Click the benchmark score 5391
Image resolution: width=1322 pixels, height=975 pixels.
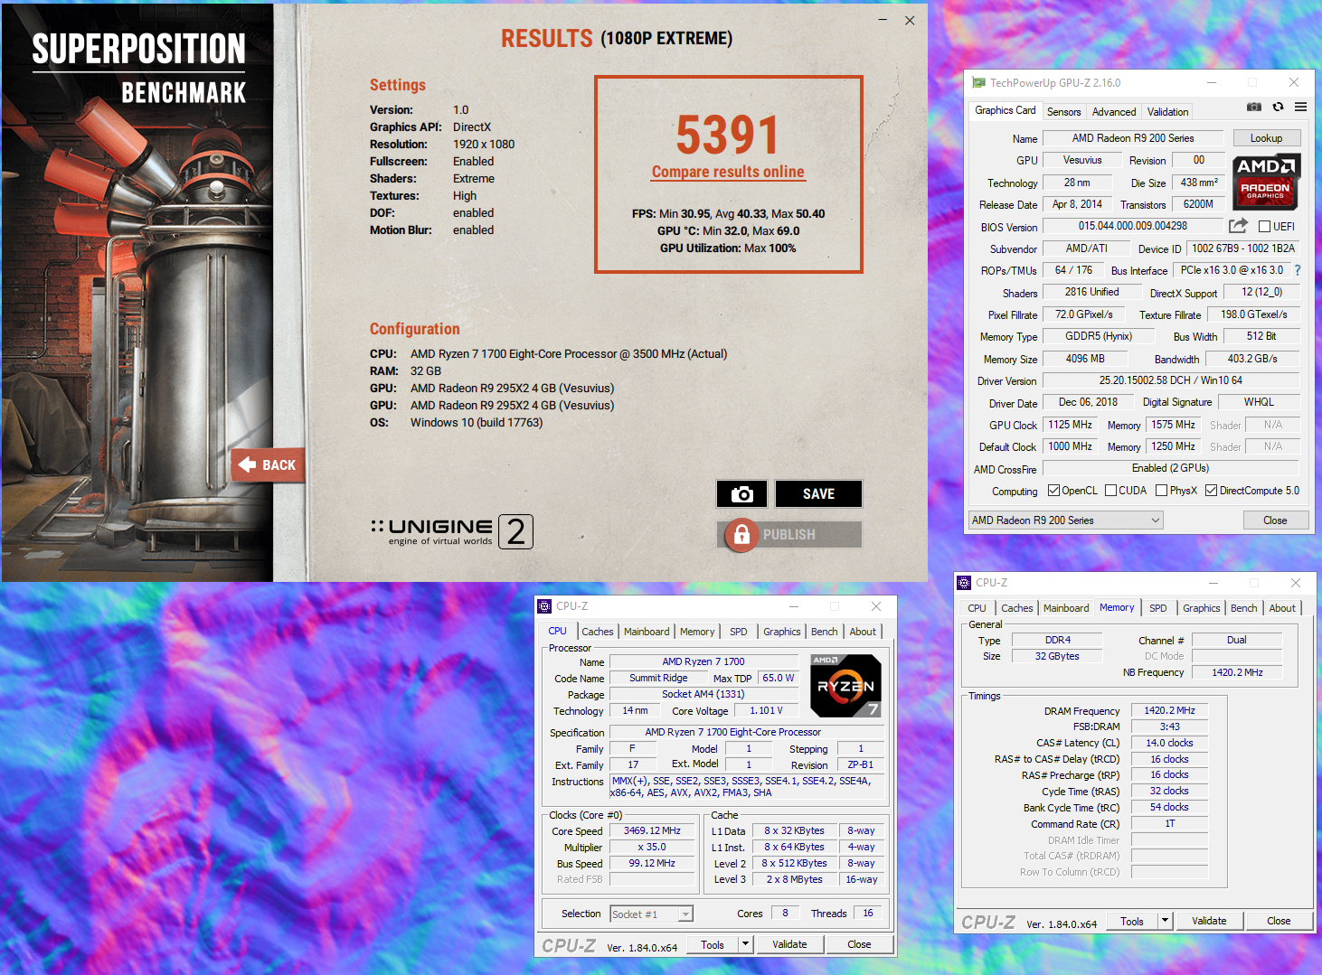pyautogui.click(x=728, y=136)
